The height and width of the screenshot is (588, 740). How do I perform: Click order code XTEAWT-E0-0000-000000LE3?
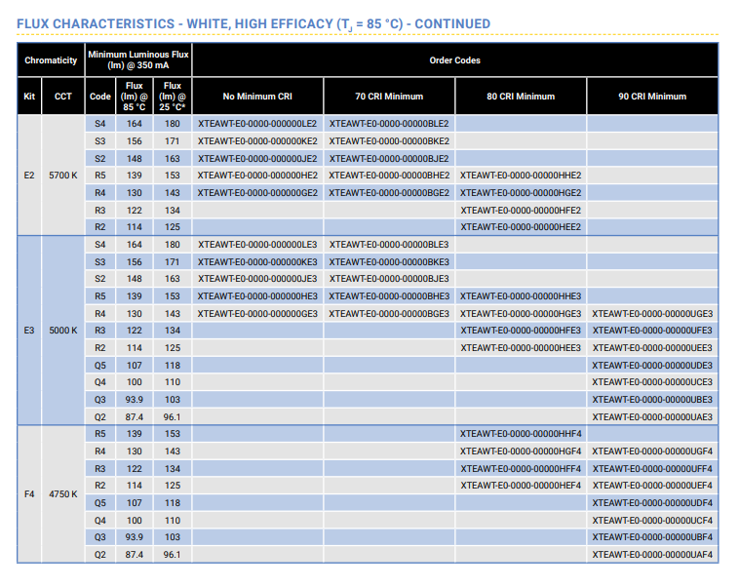[x=257, y=245]
